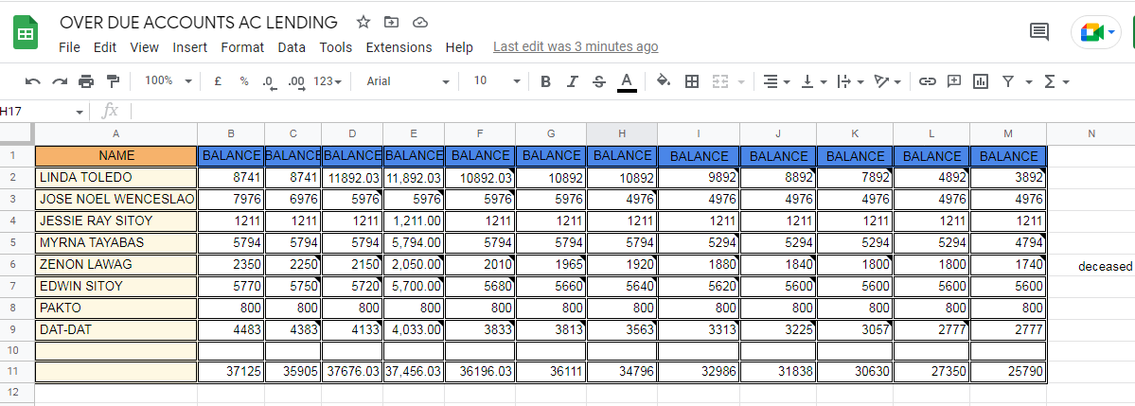Screen dimensions: 1135x406
Task: Expand the Filter views dropdown arrow
Action: click(1029, 81)
